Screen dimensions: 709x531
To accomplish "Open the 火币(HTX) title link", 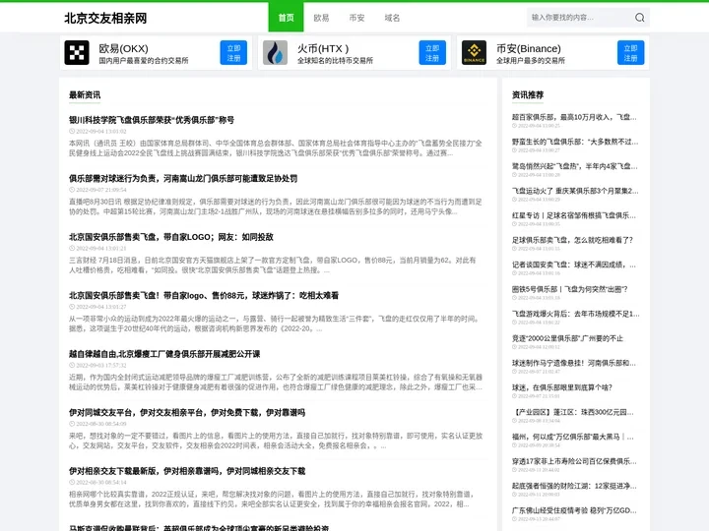I will pyautogui.click(x=323, y=48).
